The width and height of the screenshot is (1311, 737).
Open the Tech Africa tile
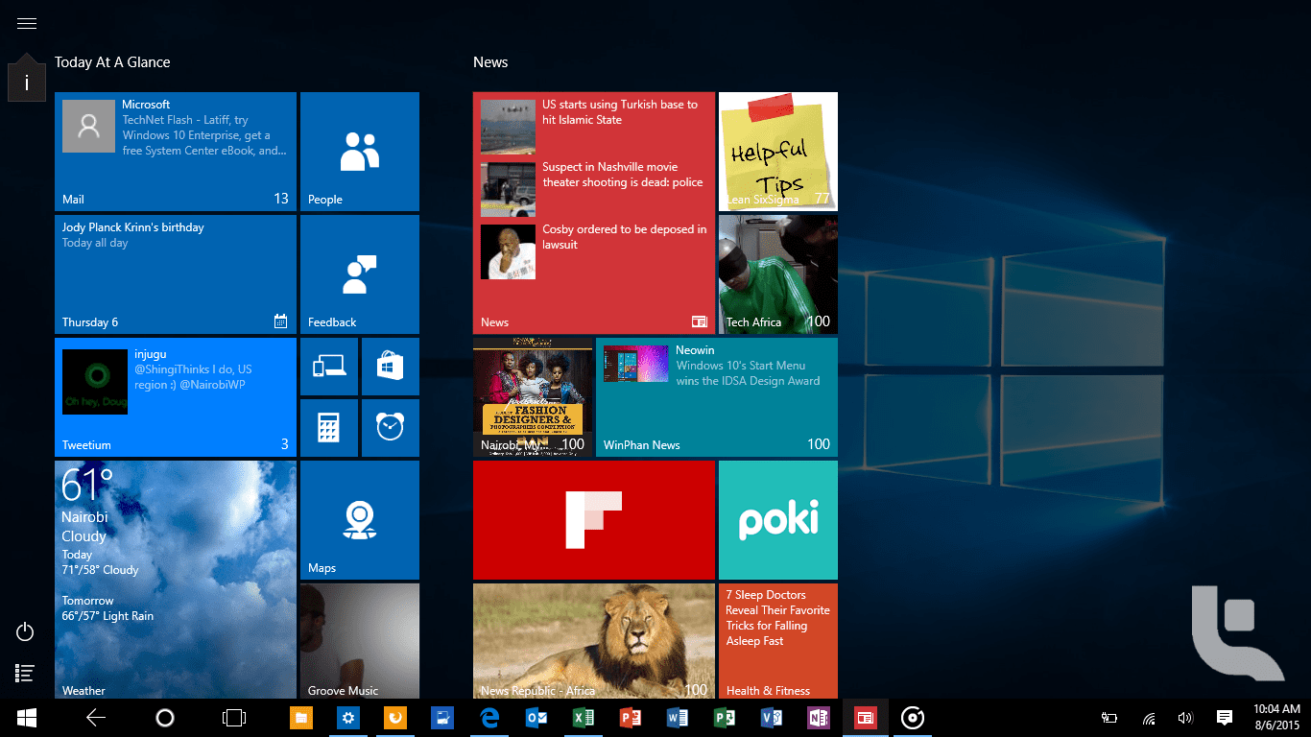pos(778,274)
